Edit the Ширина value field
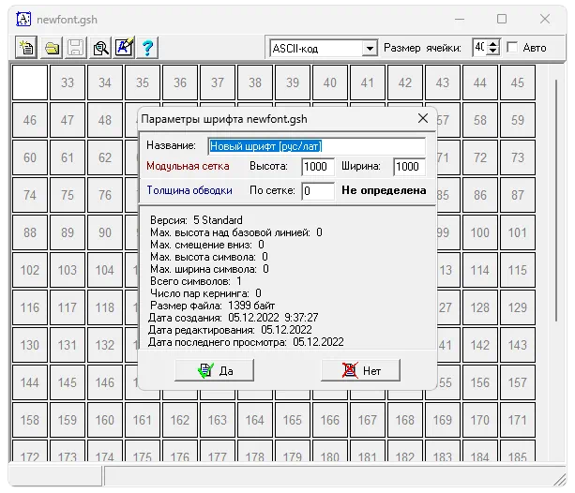 click(x=409, y=167)
